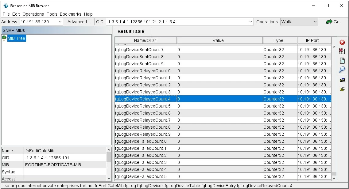The height and width of the screenshot is (189, 349).
Task: Click properties panel scroll down arrow
Action: pos(109,178)
